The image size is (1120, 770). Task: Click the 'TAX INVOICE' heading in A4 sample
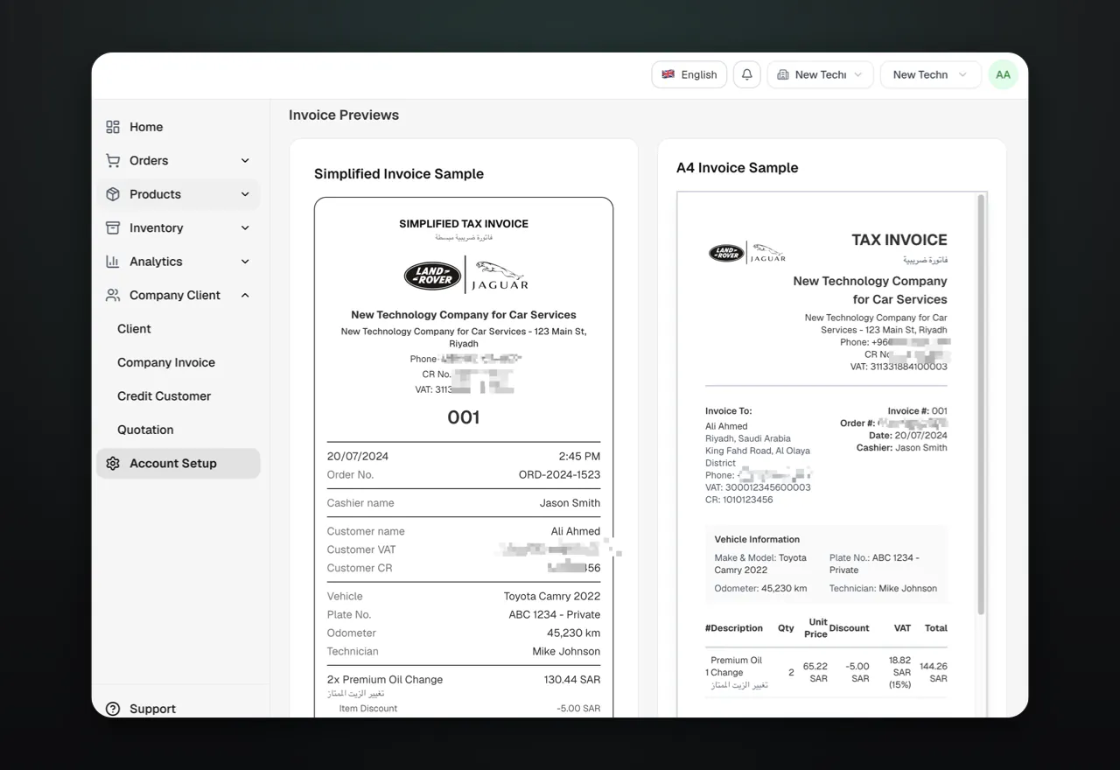899,240
